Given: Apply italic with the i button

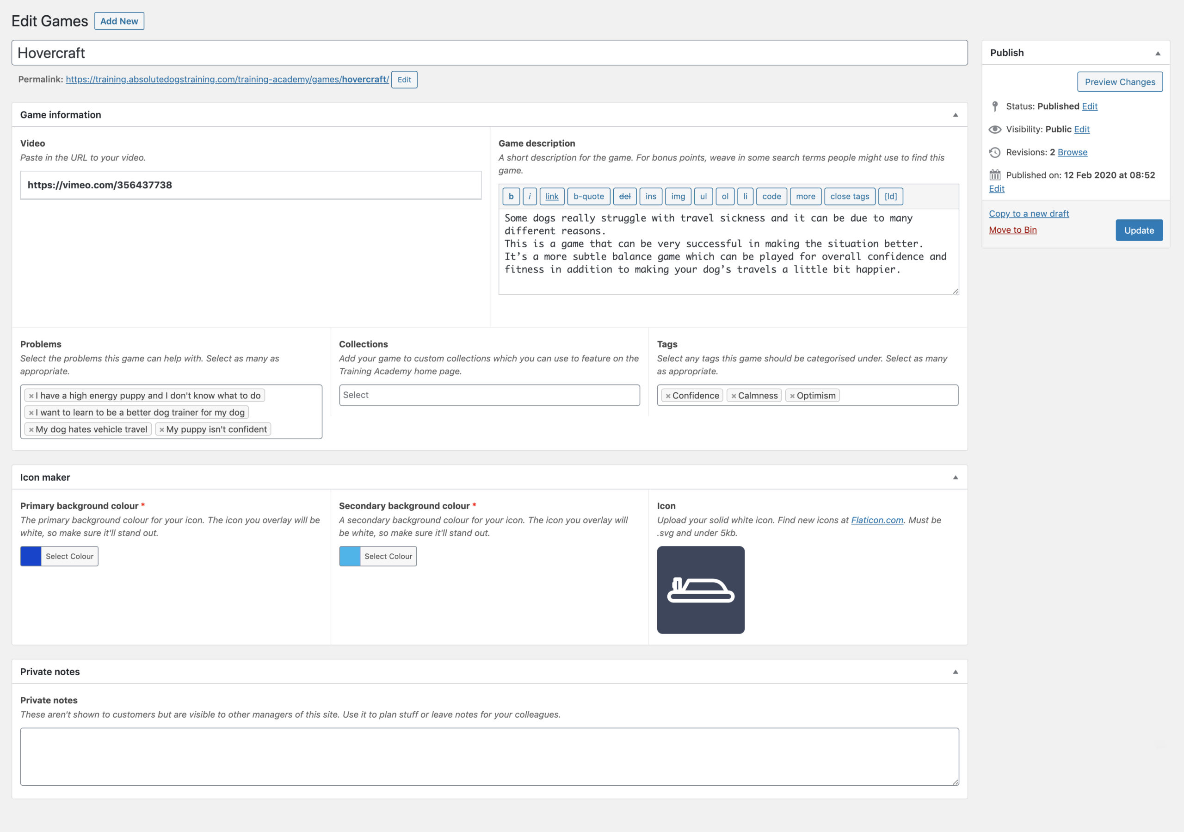Looking at the screenshot, I should pos(530,197).
